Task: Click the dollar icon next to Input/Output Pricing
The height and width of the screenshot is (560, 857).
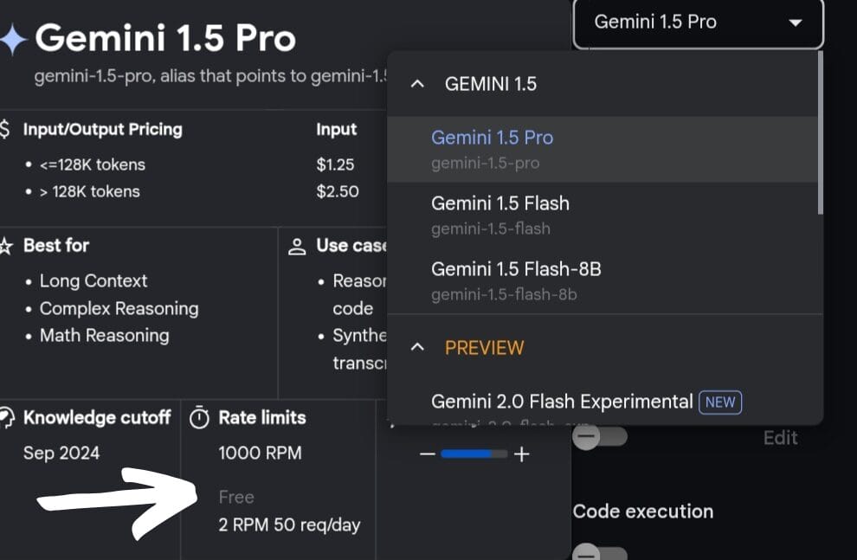Action: (6, 130)
